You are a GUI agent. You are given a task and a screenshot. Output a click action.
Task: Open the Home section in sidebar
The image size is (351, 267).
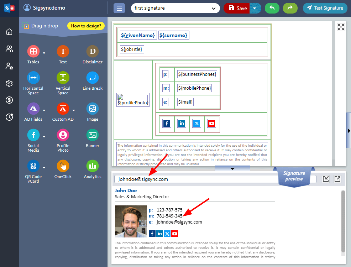click(9, 32)
